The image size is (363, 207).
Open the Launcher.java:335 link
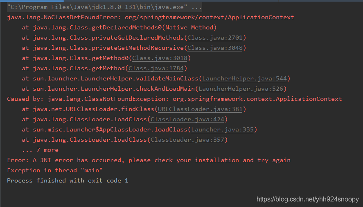[222, 129]
